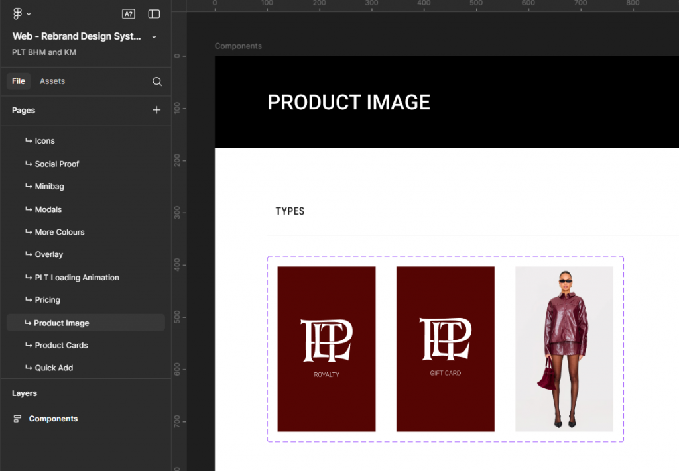Click the Components frame label on canvas
This screenshot has height=471, width=679.
coord(238,46)
